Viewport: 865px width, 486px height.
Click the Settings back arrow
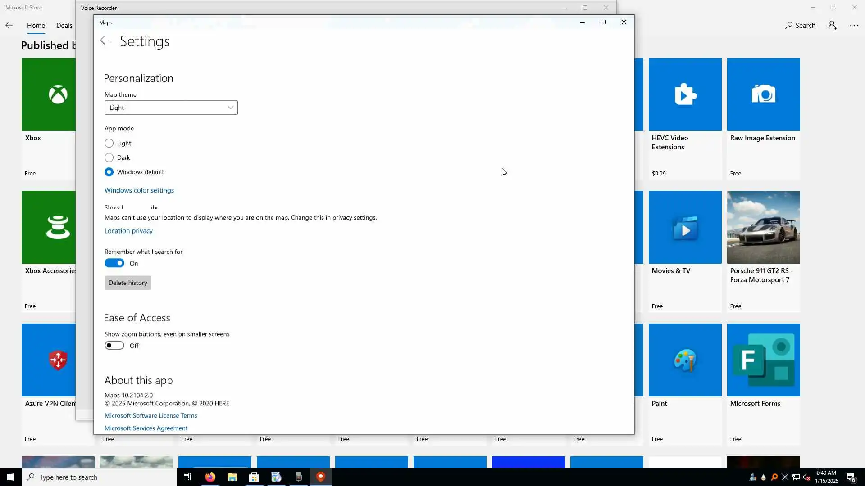tap(105, 41)
